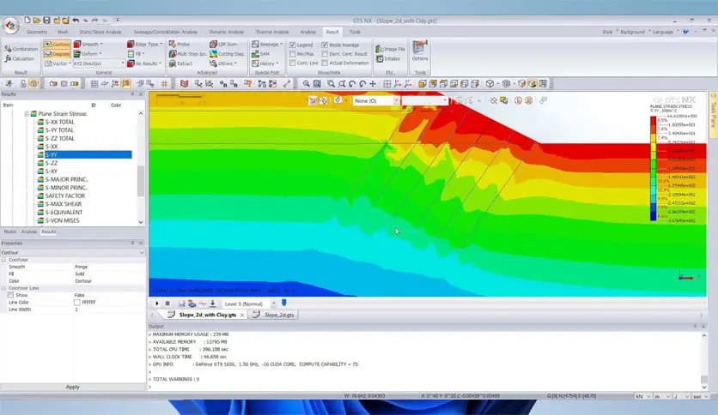This screenshot has height=415, width=718.
Task: Click the Combination result icon
Action: [x=21, y=49]
